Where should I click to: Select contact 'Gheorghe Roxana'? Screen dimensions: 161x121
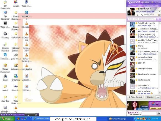tap(144, 70)
